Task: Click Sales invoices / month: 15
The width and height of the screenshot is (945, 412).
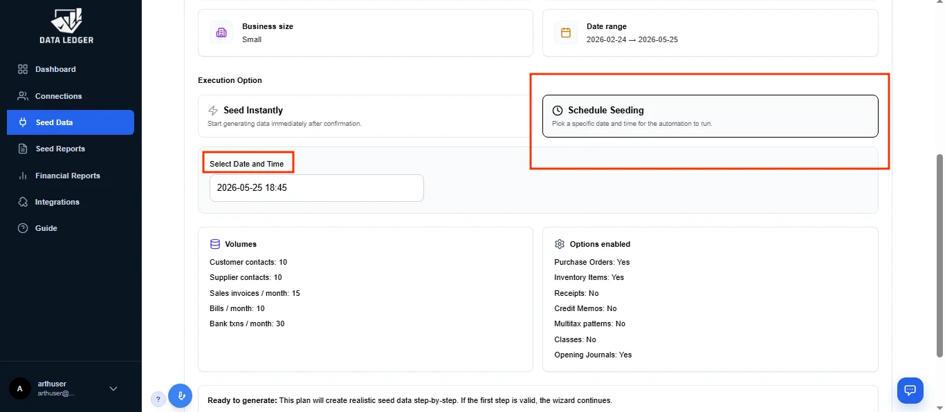Action: tap(255, 293)
